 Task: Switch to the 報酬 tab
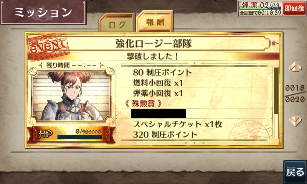click(155, 21)
